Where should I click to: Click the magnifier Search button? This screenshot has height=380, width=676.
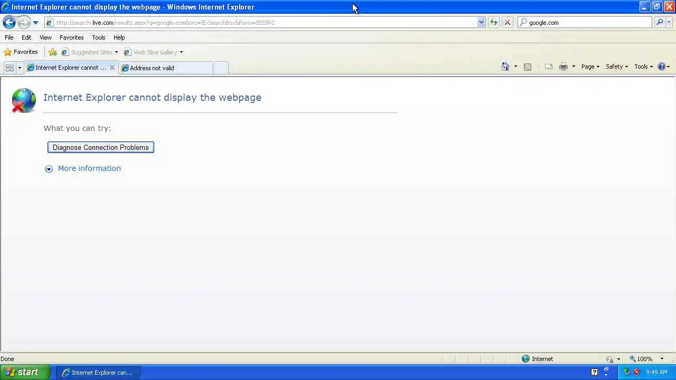pyautogui.click(x=660, y=23)
